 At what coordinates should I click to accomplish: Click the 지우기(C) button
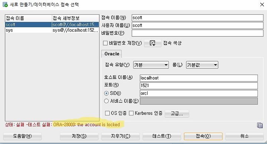[121, 136]
